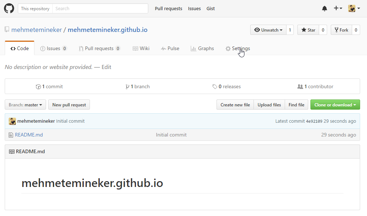
Task: Click the file icon beside README.md row
Action: (11, 135)
